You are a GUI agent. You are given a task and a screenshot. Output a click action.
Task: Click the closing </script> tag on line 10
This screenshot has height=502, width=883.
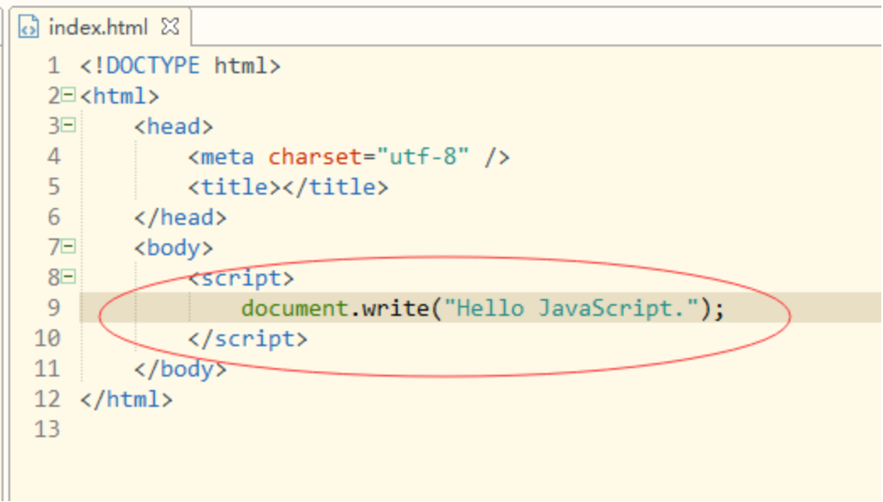[x=248, y=339]
